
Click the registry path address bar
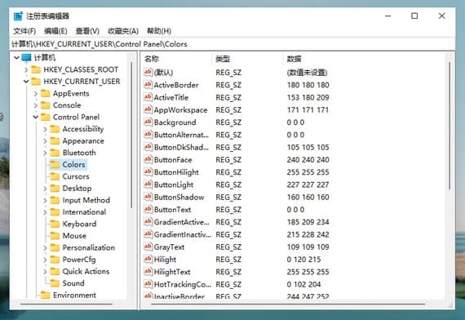click(x=232, y=44)
